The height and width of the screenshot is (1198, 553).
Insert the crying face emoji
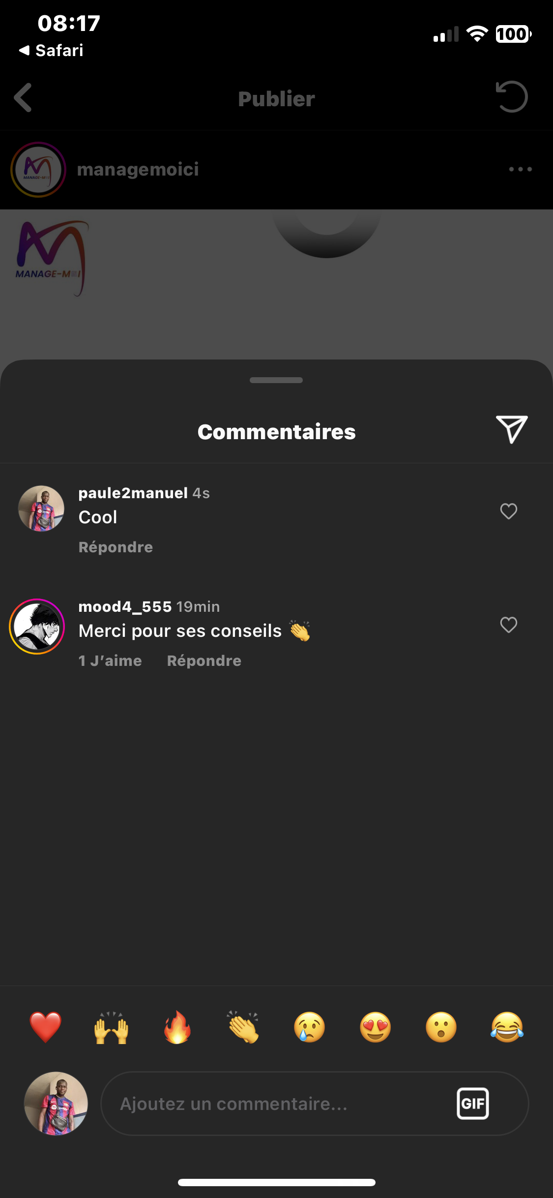pos(309,1027)
